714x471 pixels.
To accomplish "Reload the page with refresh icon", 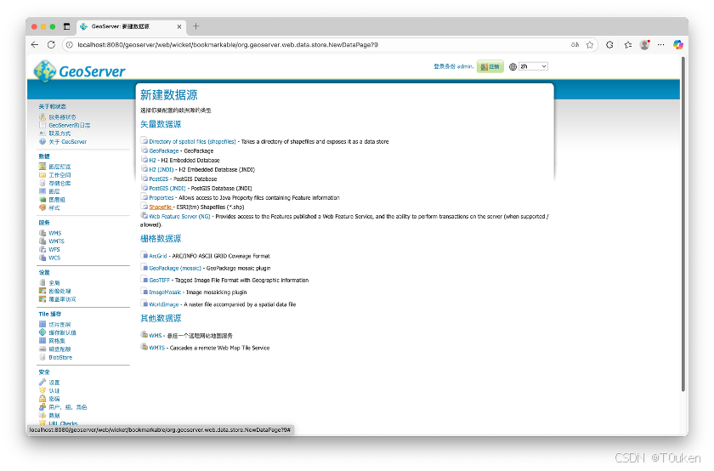I will (x=51, y=45).
